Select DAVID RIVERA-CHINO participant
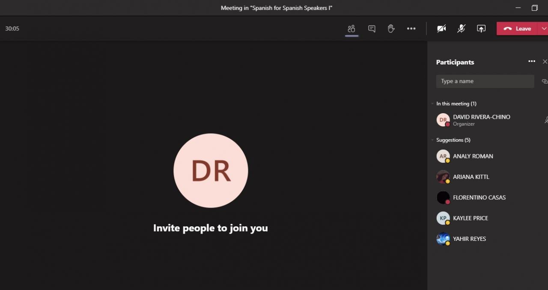Viewport: 548px width, 290px height. pos(488,120)
